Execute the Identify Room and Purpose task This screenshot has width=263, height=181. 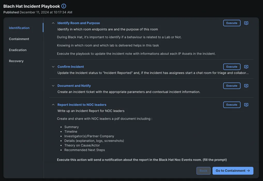[232, 23]
